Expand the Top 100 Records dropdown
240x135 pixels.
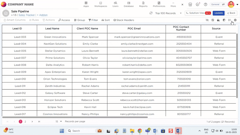[x=181, y=13]
